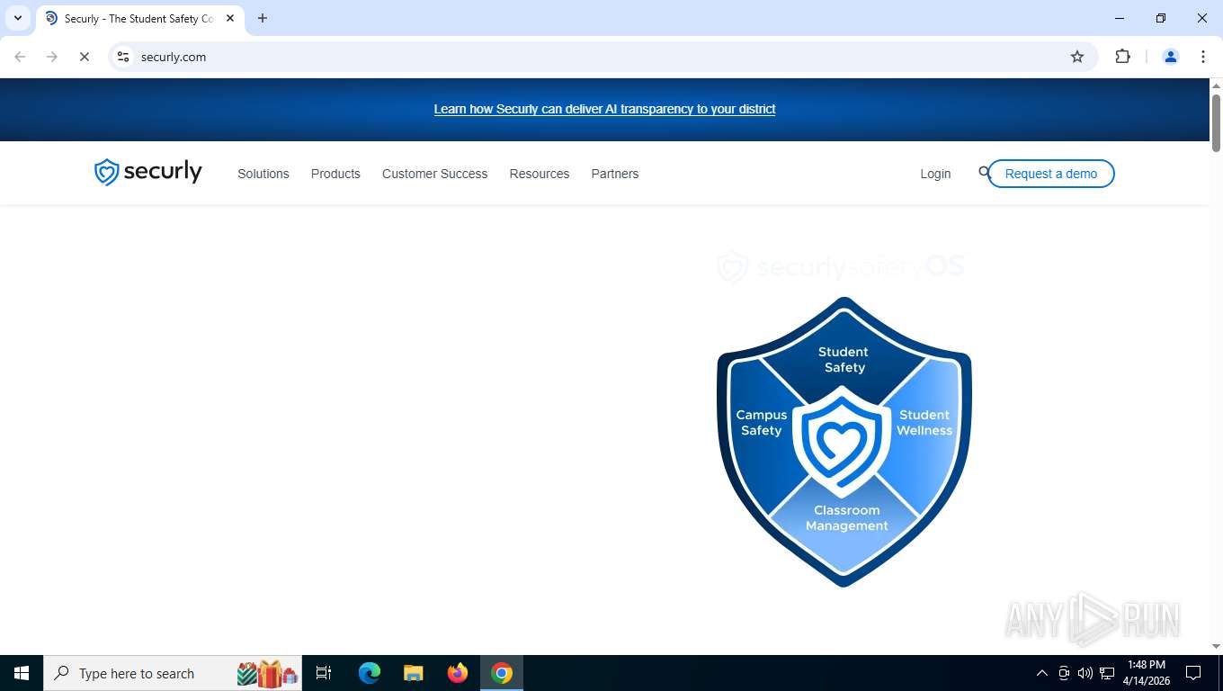The image size is (1223, 691).
Task: Open File Explorer from the taskbar
Action: (414, 673)
